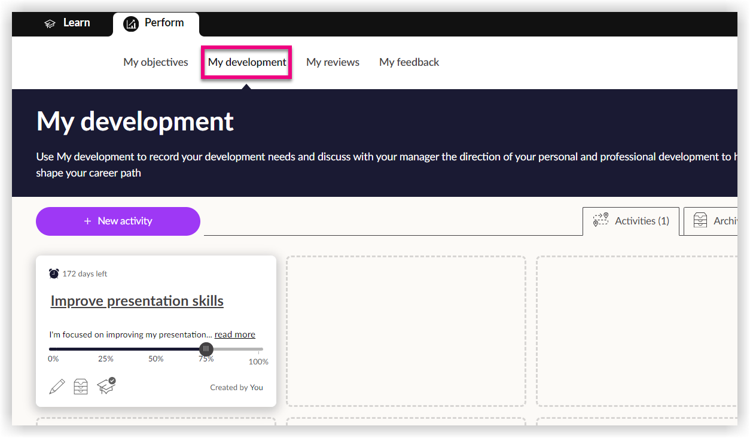Open the Improve presentation skills activity
Image resolution: width=750 pixels, height=438 pixels.
click(136, 300)
